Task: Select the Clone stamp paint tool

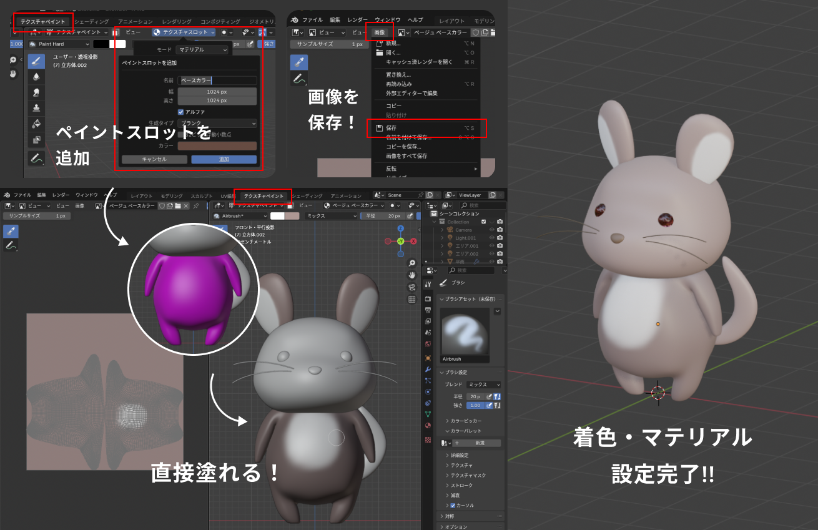Action: coord(36,108)
